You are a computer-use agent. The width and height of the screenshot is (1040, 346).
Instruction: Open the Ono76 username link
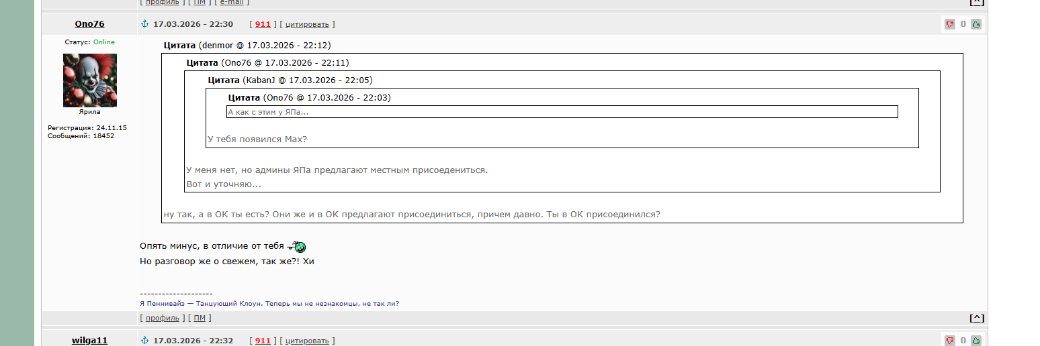click(89, 24)
